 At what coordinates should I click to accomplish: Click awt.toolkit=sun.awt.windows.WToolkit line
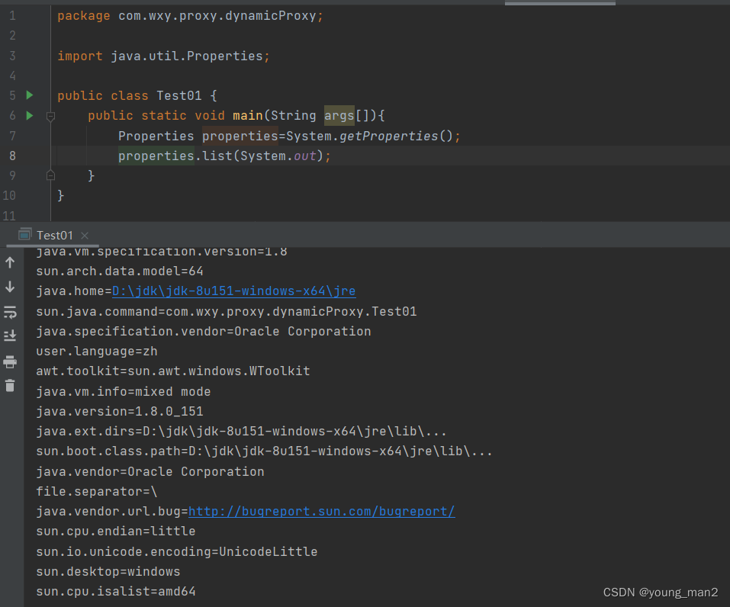(173, 371)
